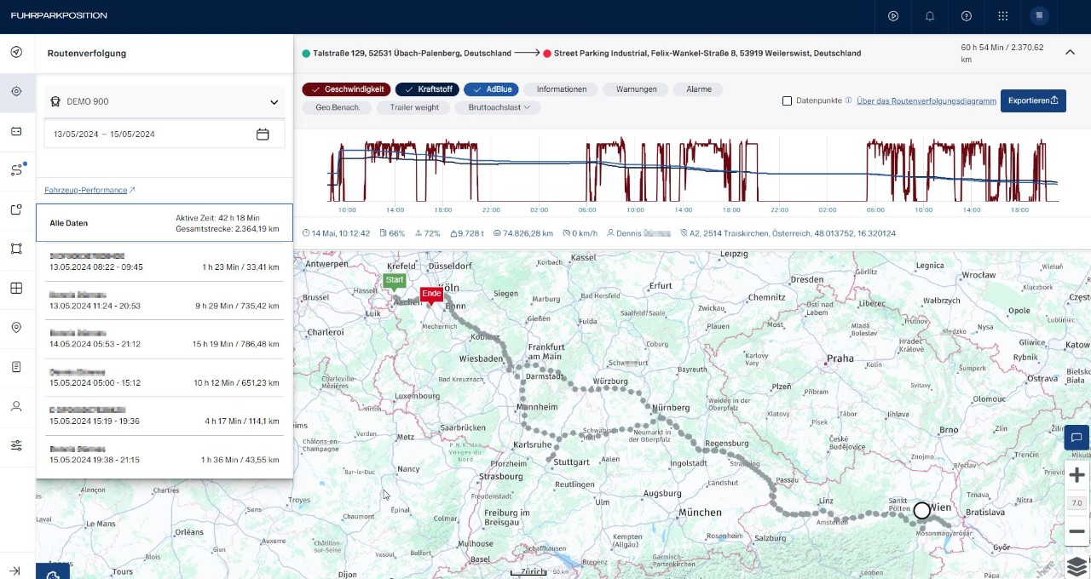This screenshot has height=579, width=1091.
Task: Collapse the route diagram panel chevron
Action: [1070, 53]
